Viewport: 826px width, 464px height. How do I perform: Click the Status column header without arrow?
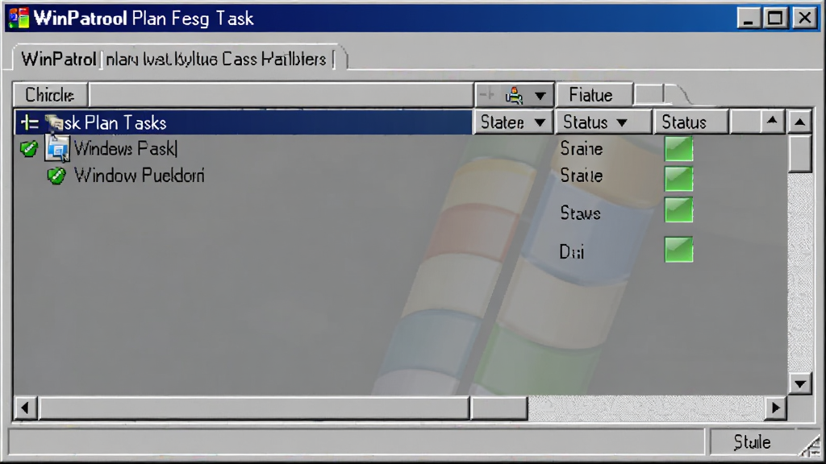point(691,122)
